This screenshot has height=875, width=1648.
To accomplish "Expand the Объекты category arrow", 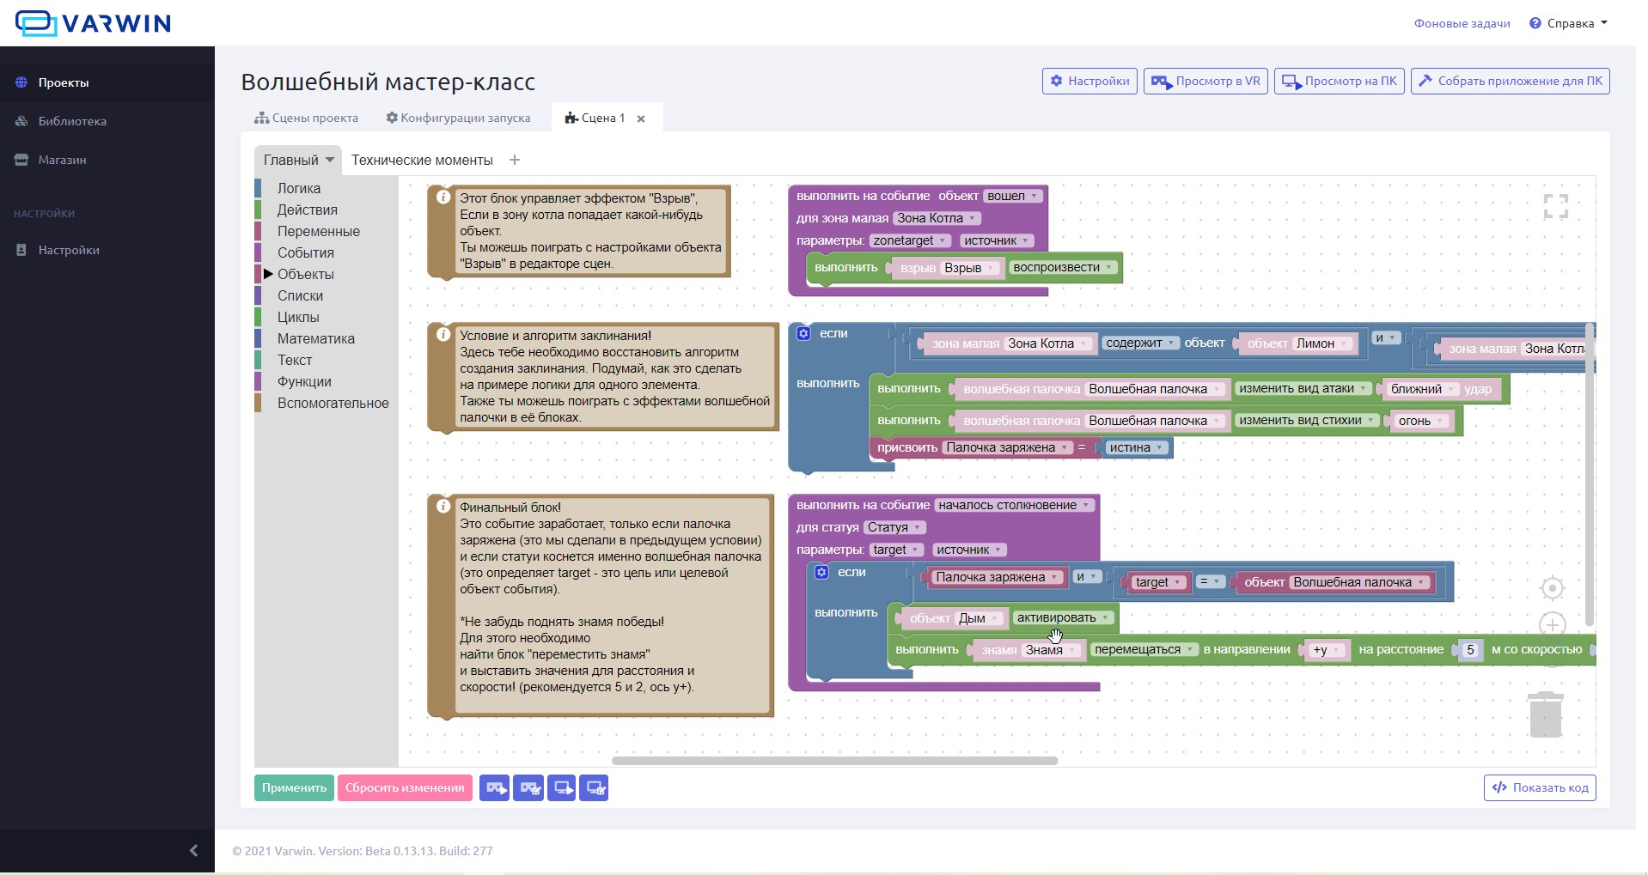I will (268, 274).
